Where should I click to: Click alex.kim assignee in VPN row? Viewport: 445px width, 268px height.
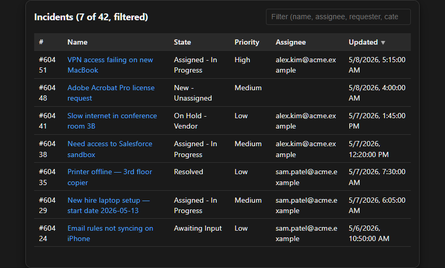pyautogui.click(x=306, y=65)
